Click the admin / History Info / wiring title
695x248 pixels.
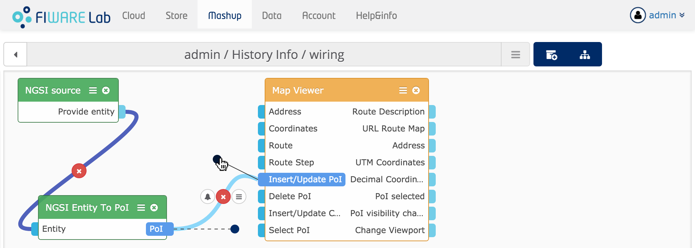pos(264,55)
